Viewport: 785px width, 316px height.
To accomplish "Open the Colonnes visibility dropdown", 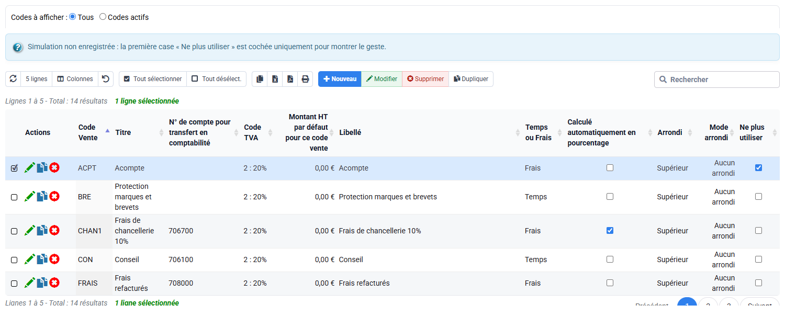I will 75,79.
